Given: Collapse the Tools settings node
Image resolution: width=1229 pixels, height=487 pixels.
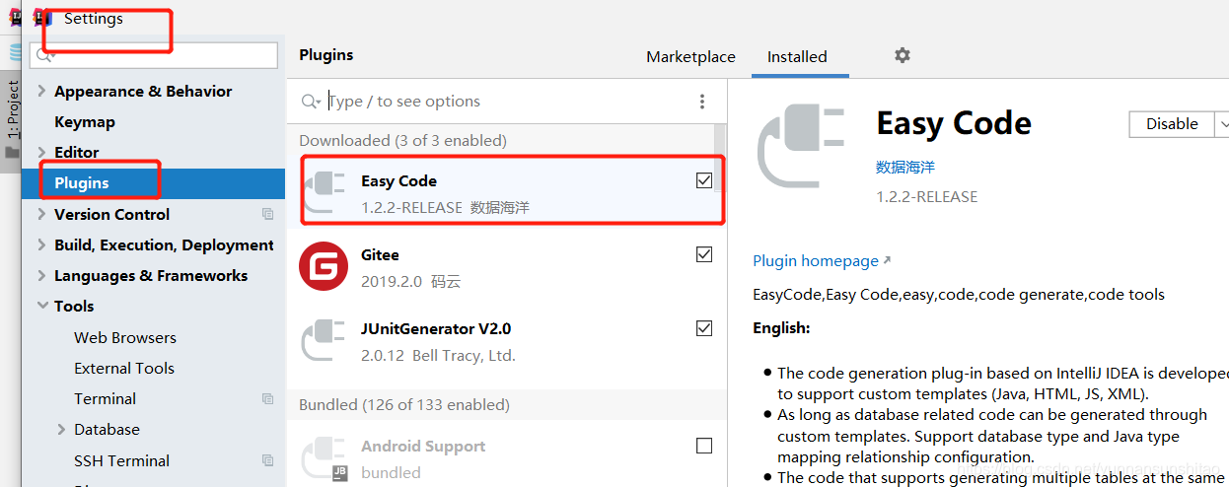Looking at the screenshot, I should 41,306.
